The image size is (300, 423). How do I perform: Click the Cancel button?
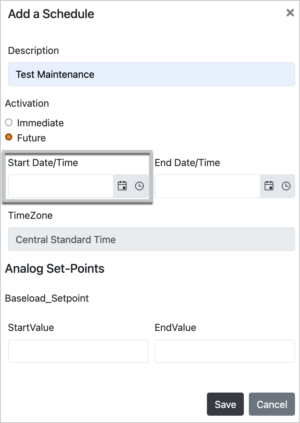[272, 404]
